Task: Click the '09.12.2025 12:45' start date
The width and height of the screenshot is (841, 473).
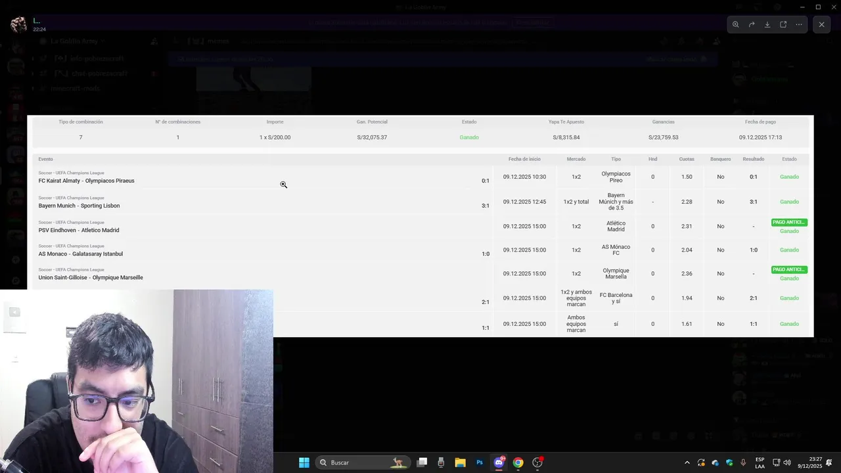Action: 524,202
